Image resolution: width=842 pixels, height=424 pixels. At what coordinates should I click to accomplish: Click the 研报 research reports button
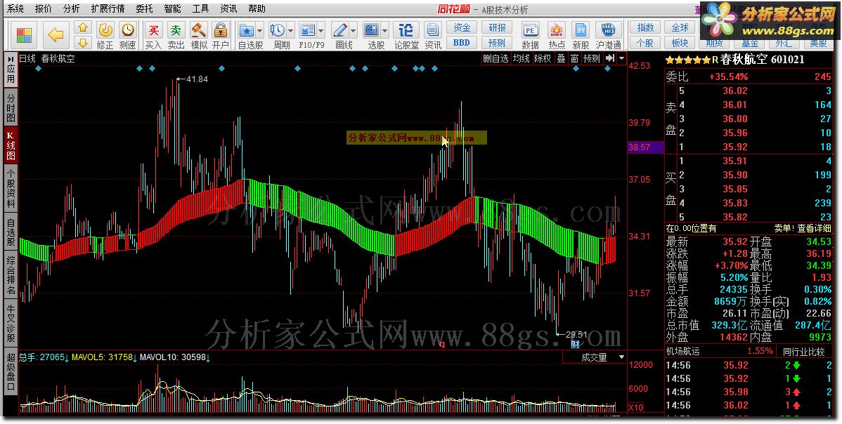click(497, 27)
